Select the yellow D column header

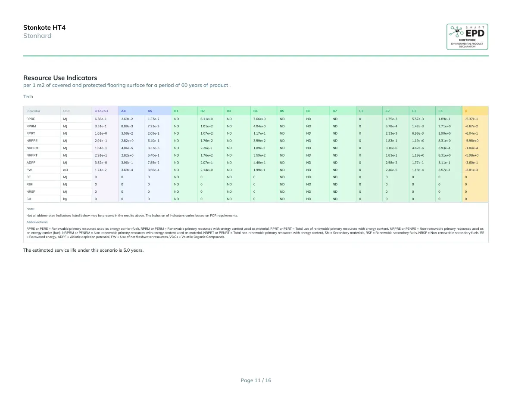[466, 111]
